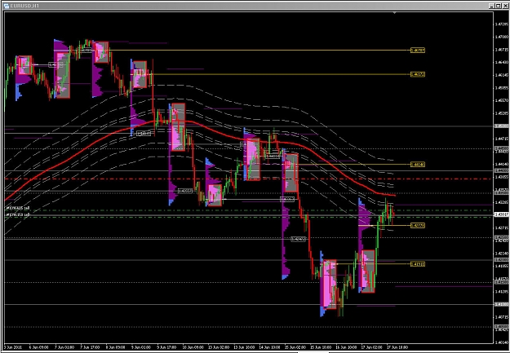Click the 14 Jun 10:00 time label

[x=269, y=347]
